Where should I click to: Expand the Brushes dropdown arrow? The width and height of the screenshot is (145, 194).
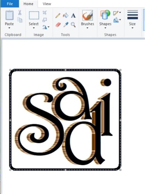tap(87, 28)
